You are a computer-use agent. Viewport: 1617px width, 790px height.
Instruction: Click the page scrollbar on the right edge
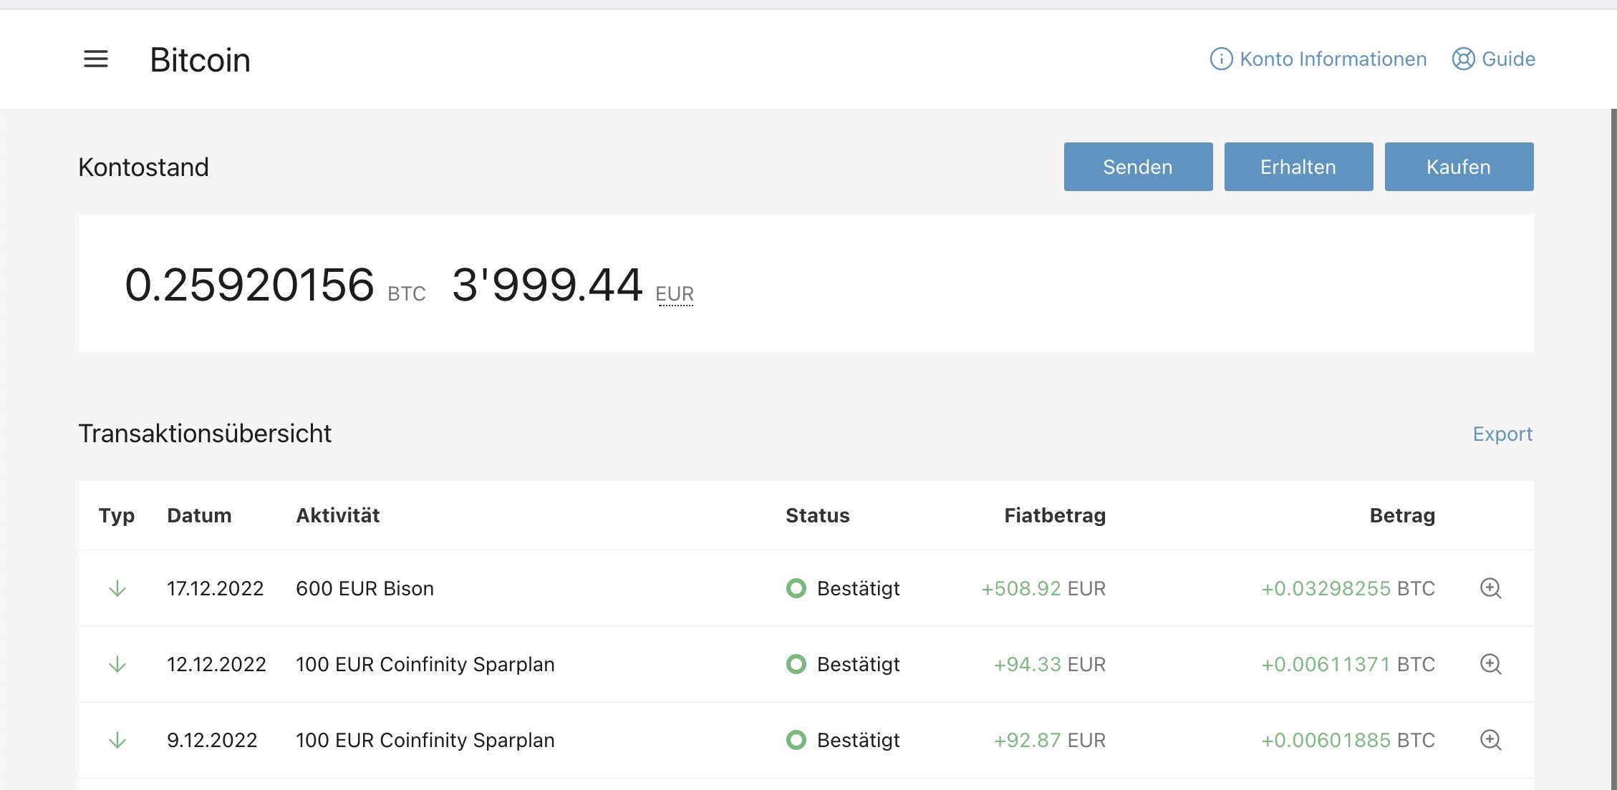pos(1613,429)
